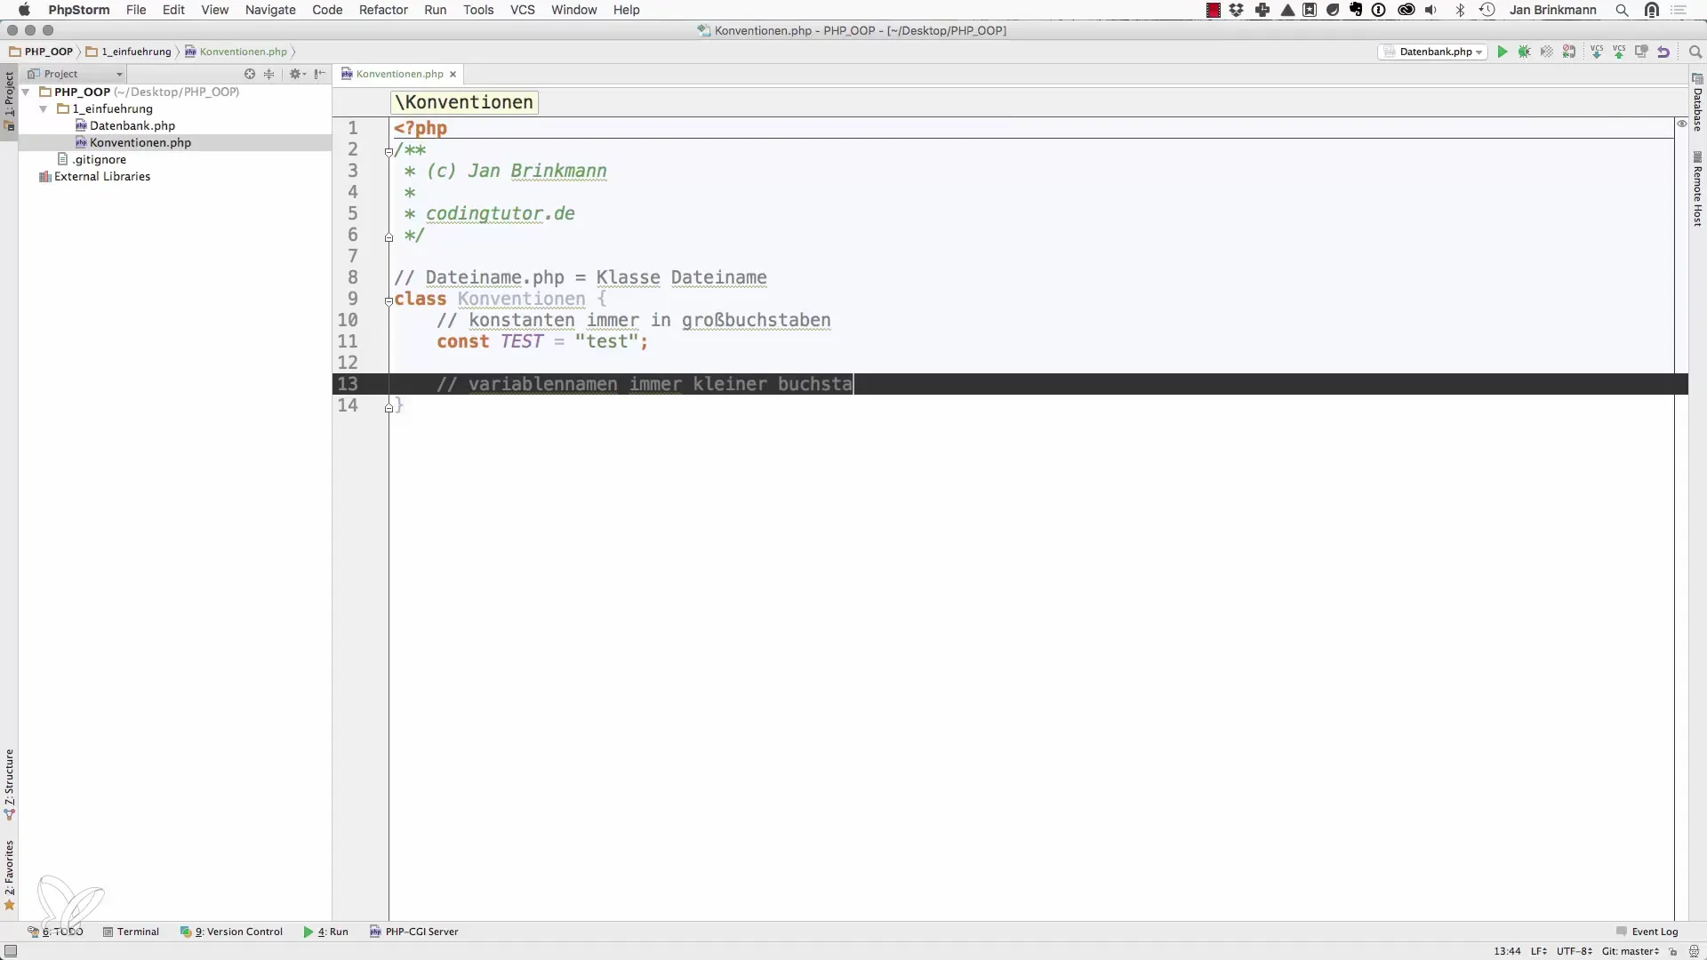The image size is (1707, 960).
Task: Click line number 13 in the gutter
Action: click(348, 384)
